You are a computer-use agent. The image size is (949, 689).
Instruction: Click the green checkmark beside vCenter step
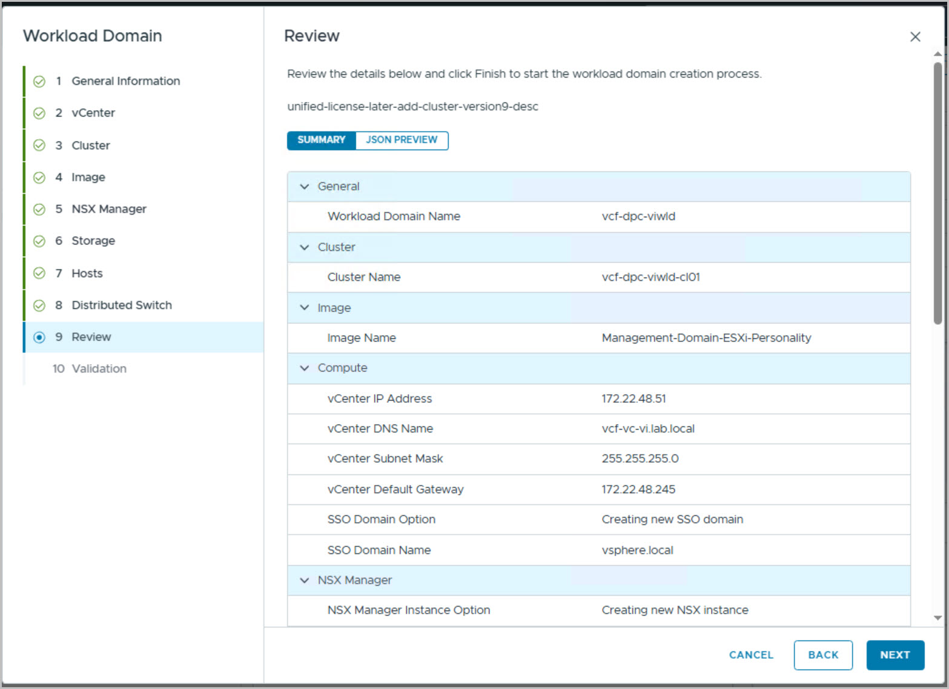(x=39, y=113)
